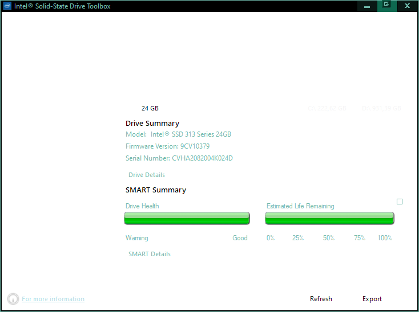Click the Estimated Life Remaining green bar
This screenshot has width=419, height=312.
329,218
